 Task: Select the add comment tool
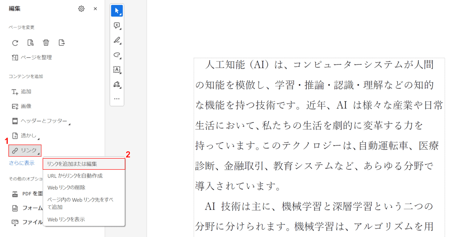[x=117, y=26]
